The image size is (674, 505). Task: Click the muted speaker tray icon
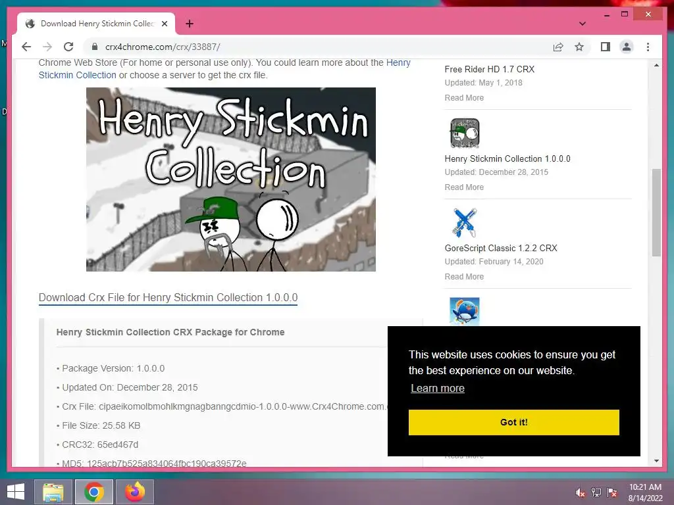click(x=581, y=493)
